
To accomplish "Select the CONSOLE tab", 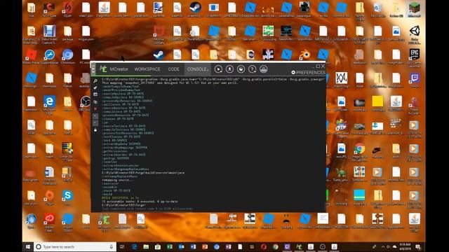I will (x=197, y=69).
